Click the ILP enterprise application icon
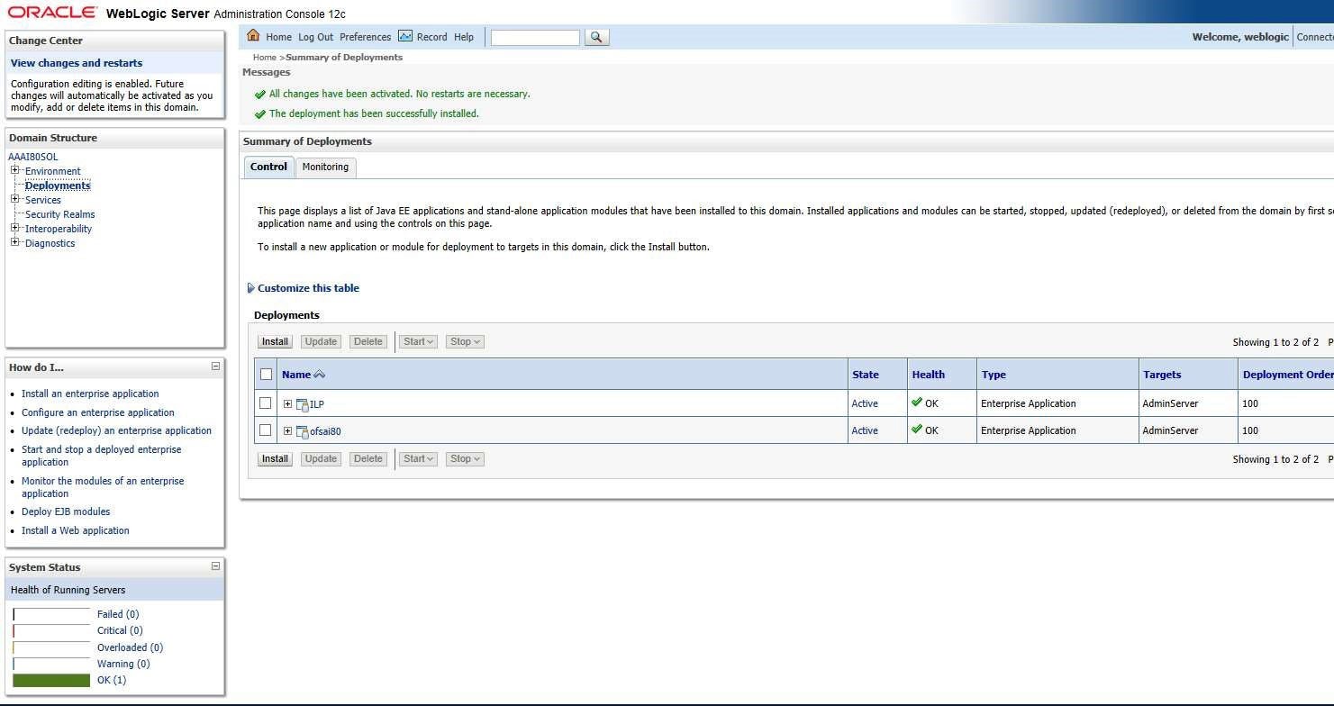 pyautogui.click(x=303, y=403)
